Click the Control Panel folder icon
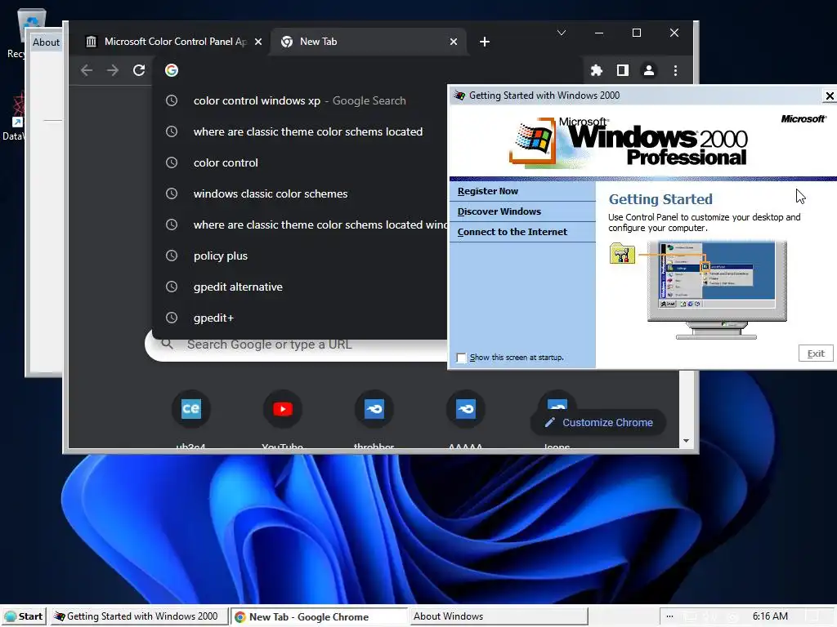Screen dimensions: 837x627 [x=622, y=253]
